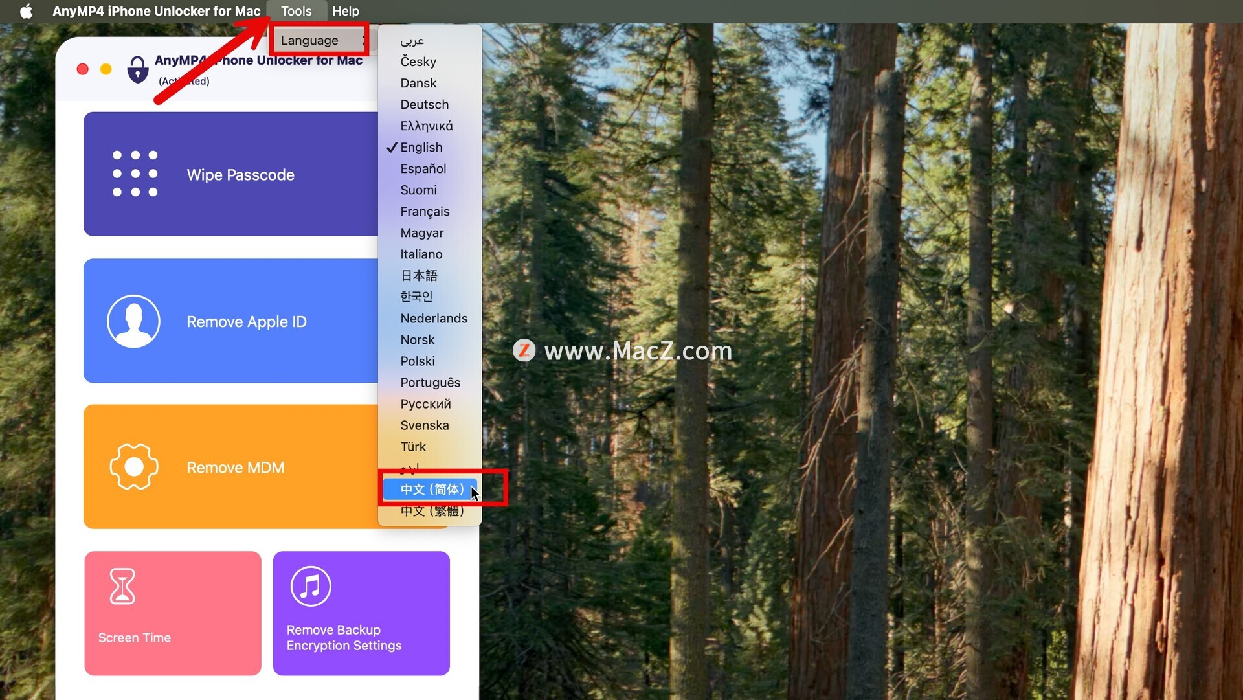Pick Magyar in the language menu
This screenshot has width=1243, height=700.
point(430,232)
